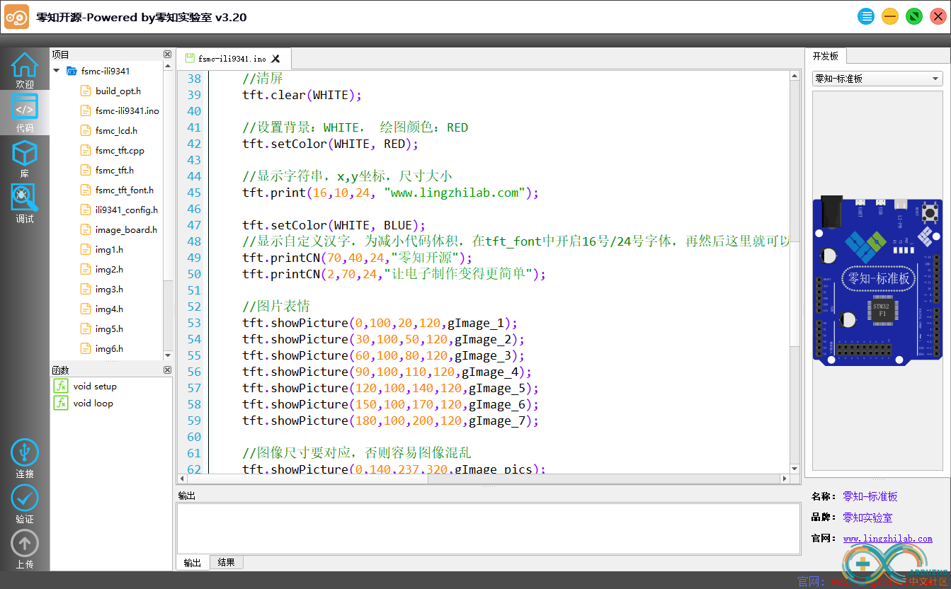951x589 pixels.
Task: Switch to the Results (结果) tab
Action: pyautogui.click(x=226, y=562)
